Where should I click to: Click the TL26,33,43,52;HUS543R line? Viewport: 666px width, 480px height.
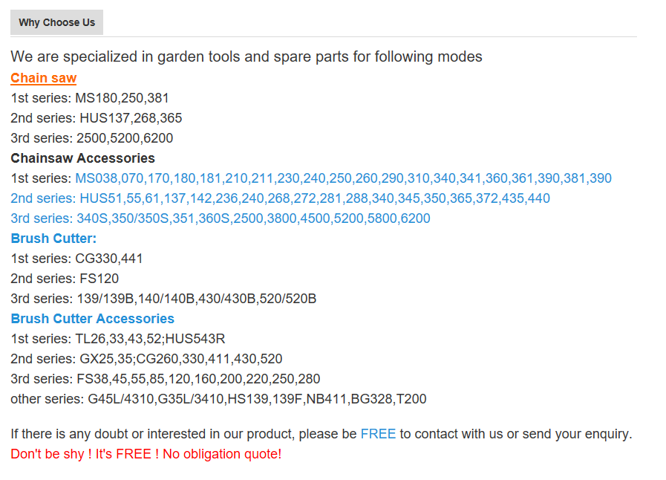coord(118,339)
